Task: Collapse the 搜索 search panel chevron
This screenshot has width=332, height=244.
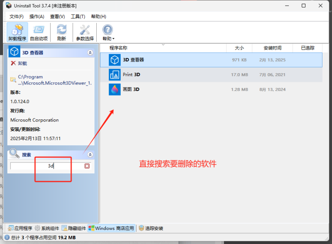Action: pyautogui.click(x=90, y=155)
